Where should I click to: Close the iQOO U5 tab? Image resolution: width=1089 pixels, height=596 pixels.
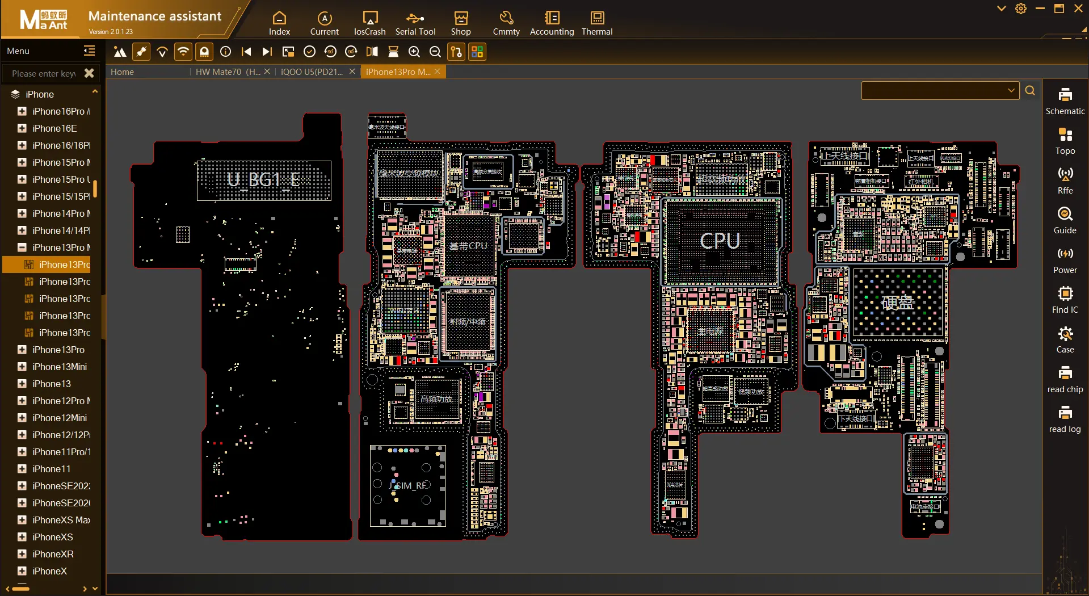352,72
